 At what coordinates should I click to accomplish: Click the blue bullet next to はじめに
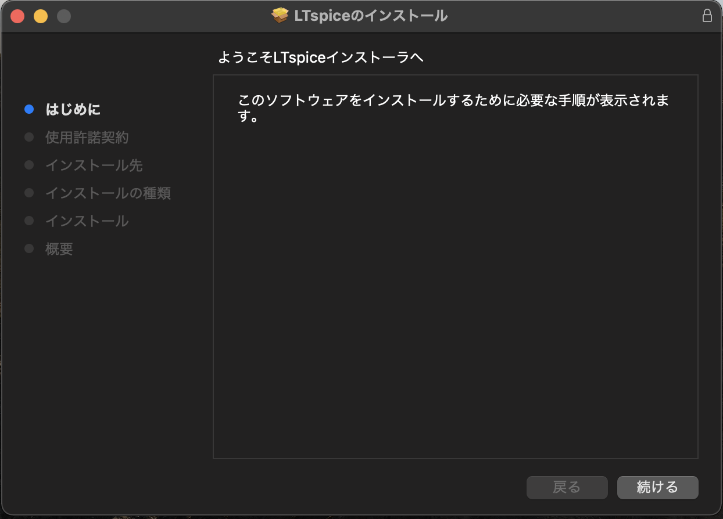click(29, 109)
